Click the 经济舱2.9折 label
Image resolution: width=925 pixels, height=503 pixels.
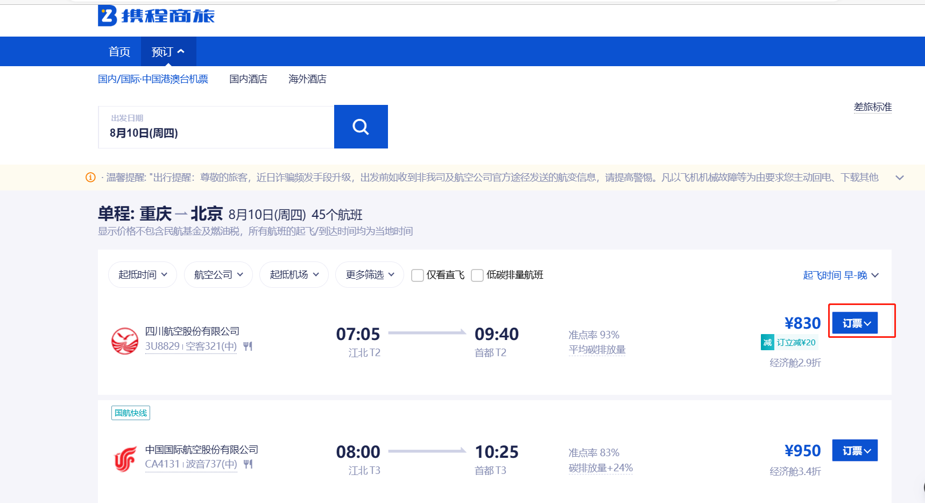795,363
